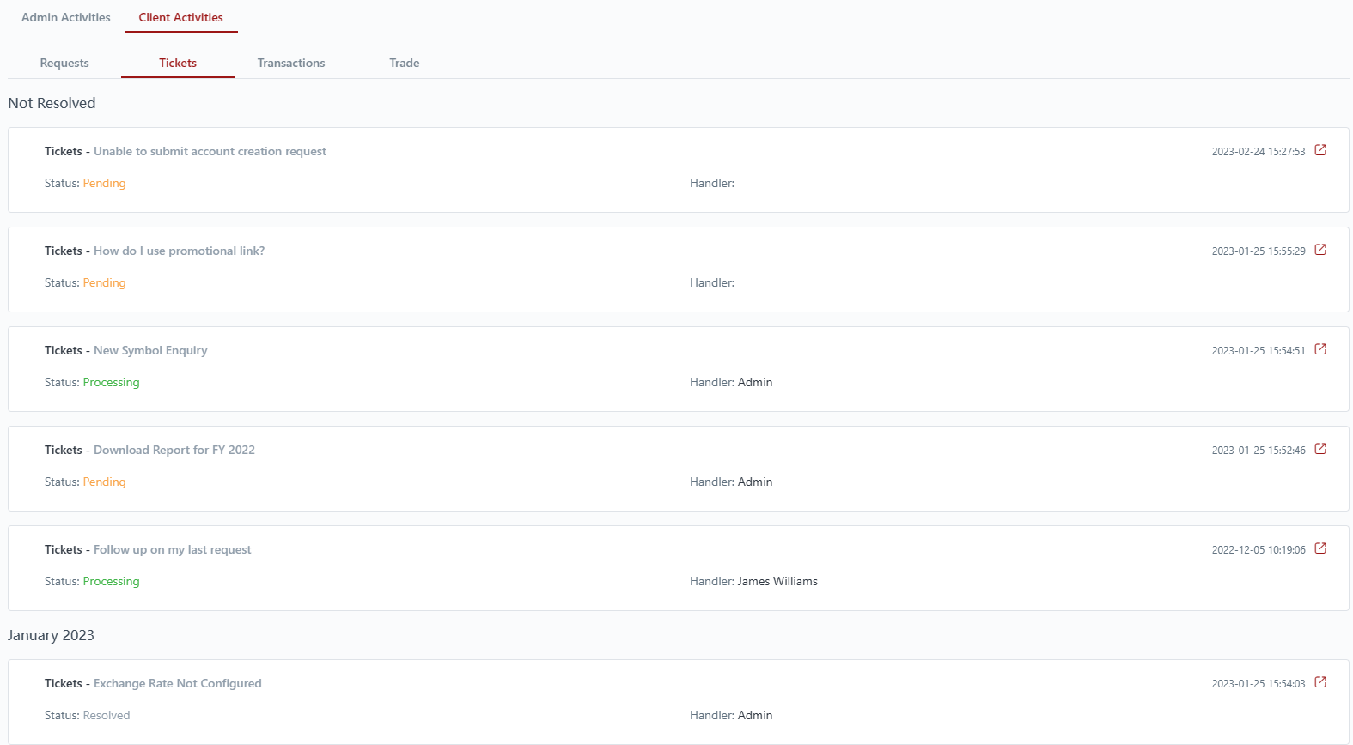Open 'Follow up on my last request' ticket

[x=173, y=549]
